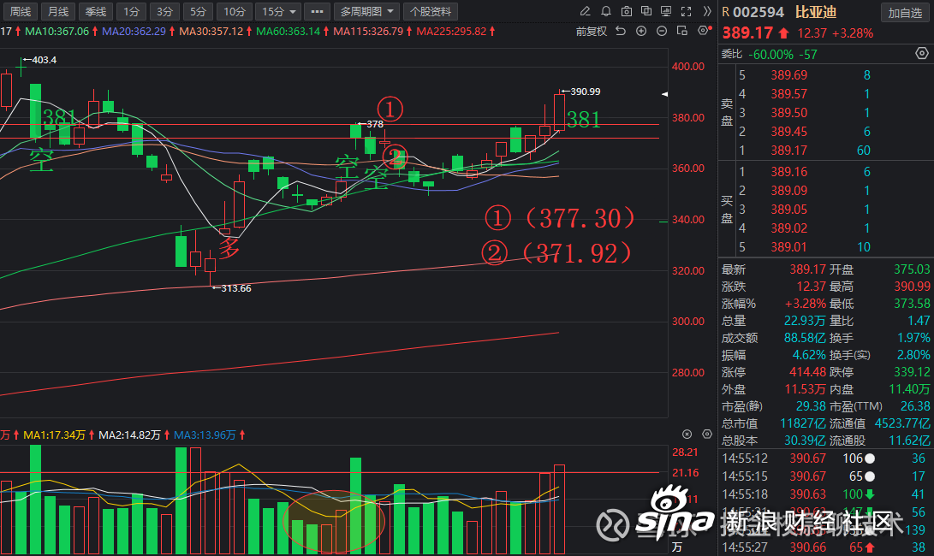Select the MA20:362.29 indicator label

point(134,31)
